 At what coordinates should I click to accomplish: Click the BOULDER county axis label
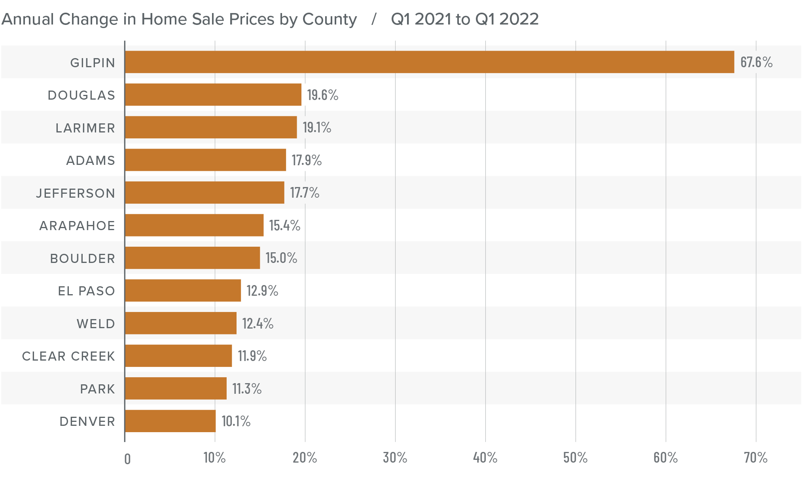(82, 258)
